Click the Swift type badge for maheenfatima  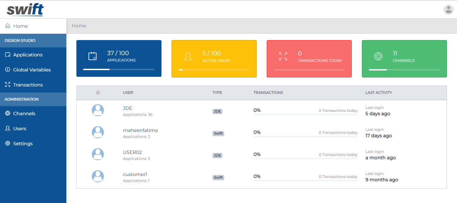click(x=218, y=133)
